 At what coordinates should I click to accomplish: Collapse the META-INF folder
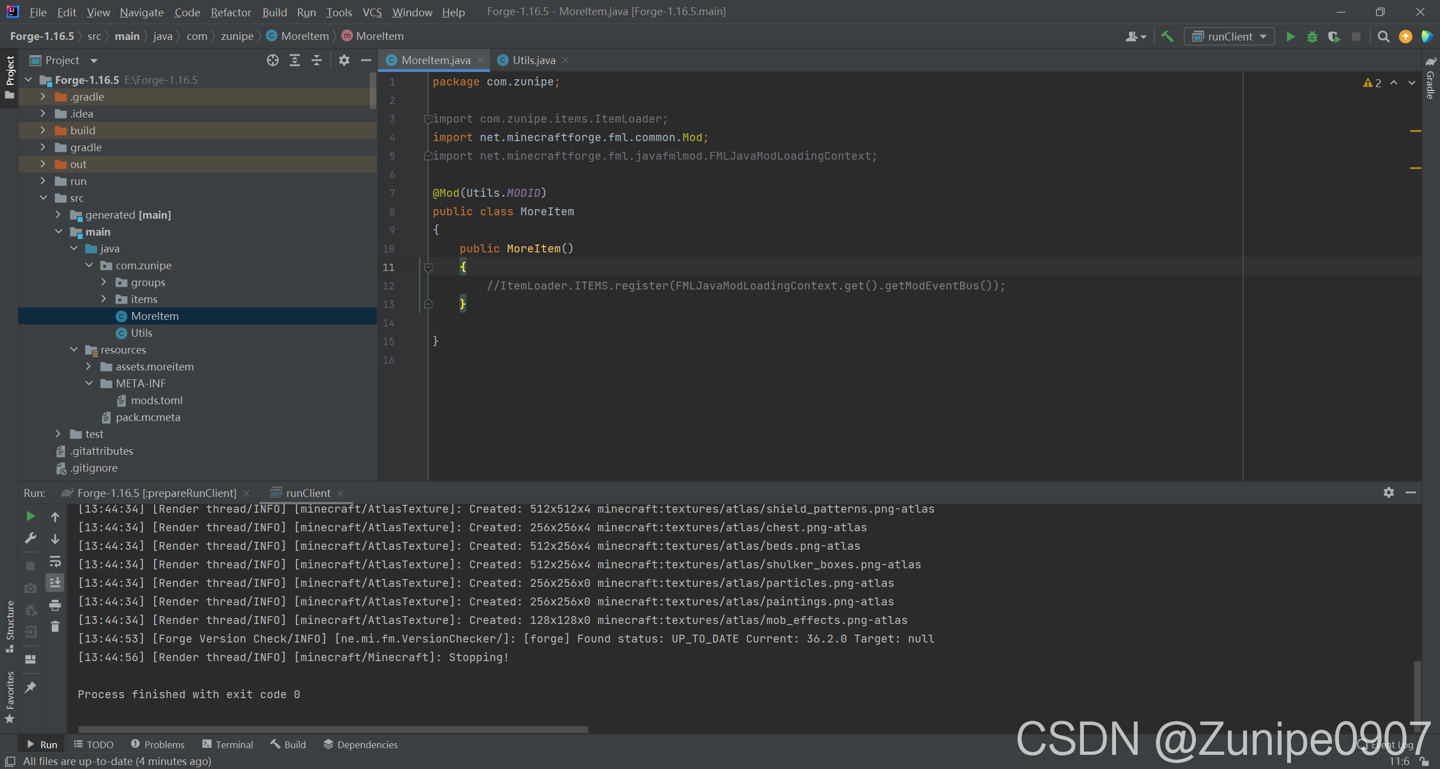point(89,383)
